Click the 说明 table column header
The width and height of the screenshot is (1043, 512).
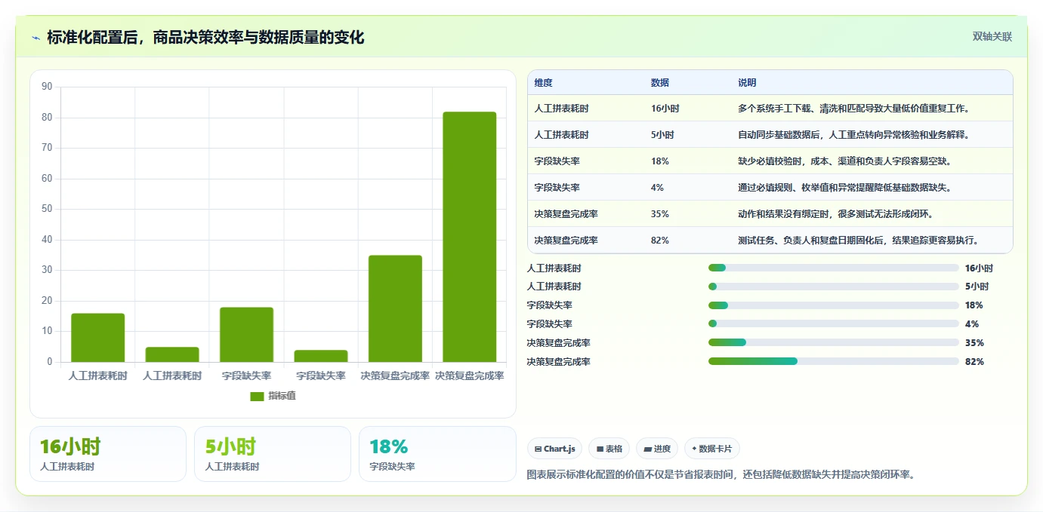(747, 83)
